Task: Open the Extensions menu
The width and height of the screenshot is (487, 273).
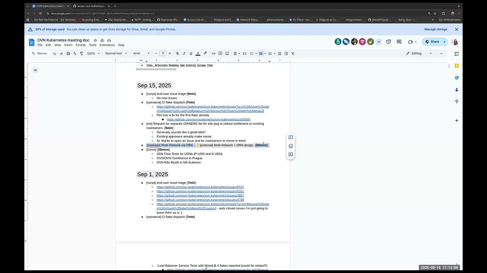Action: click(x=107, y=45)
